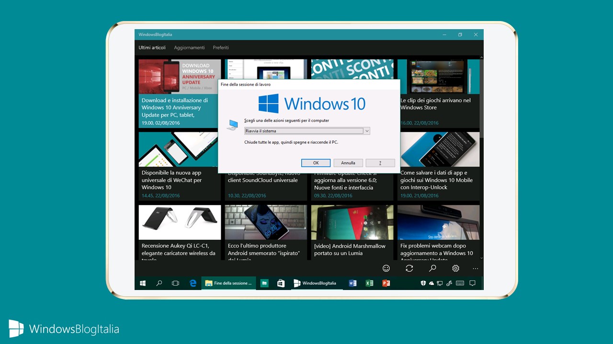Click the Aukey wireless charger thumbnail
The height and width of the screenshot is (344, 613).
click(180, 222)
